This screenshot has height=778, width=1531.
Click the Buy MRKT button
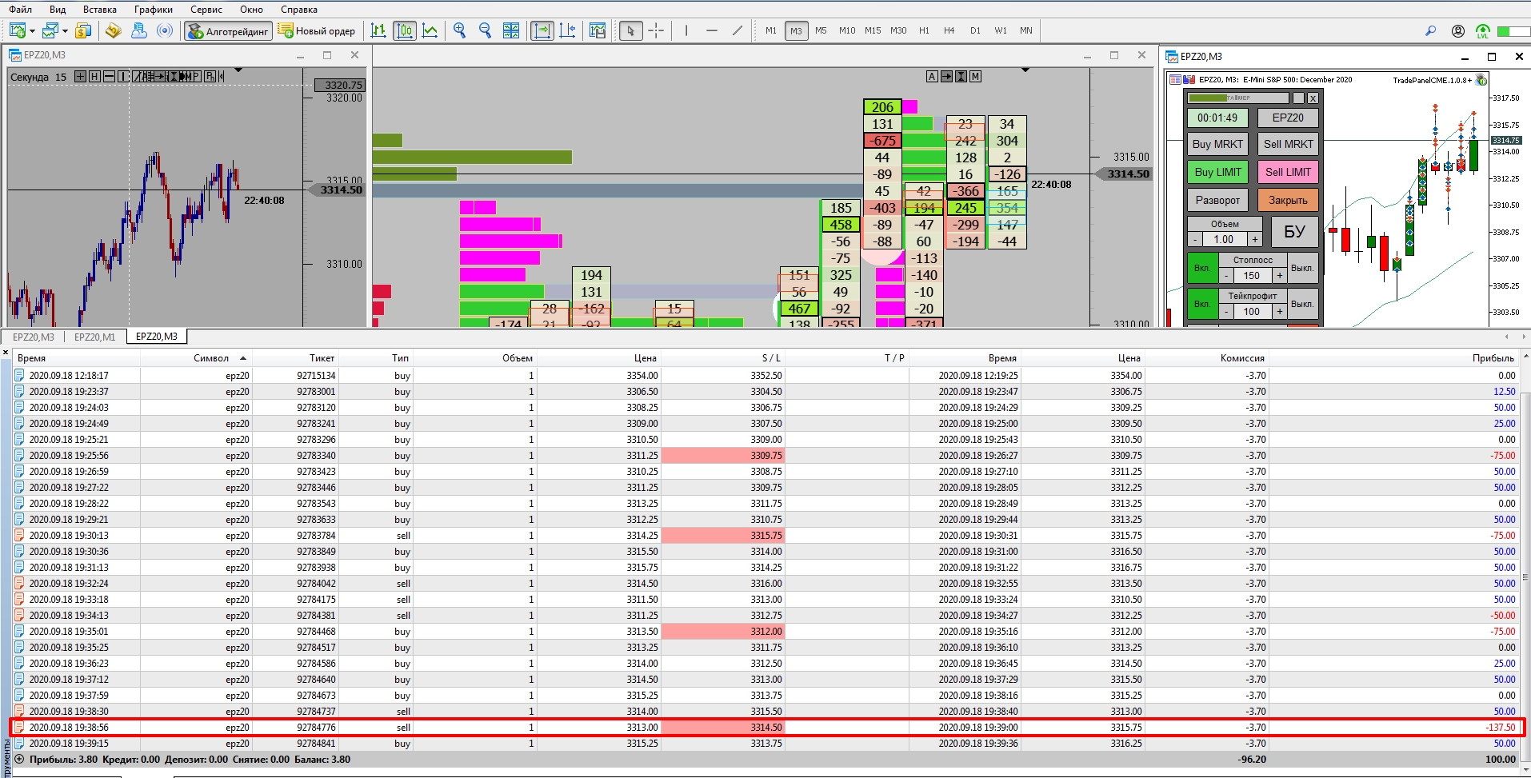(1217, 144)
